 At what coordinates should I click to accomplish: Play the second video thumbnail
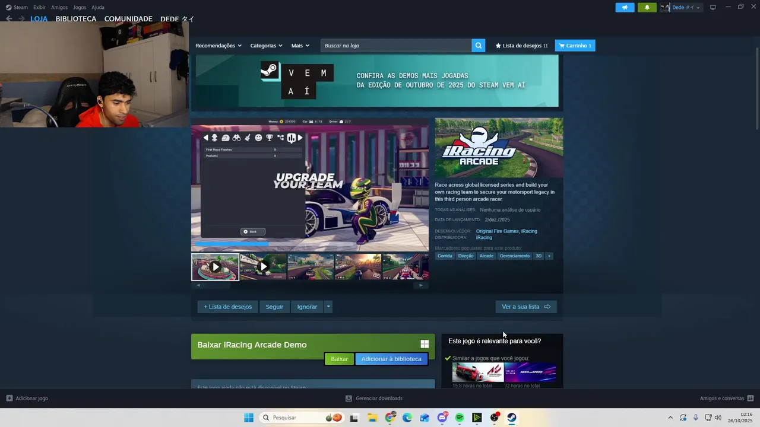click(263, 267)
